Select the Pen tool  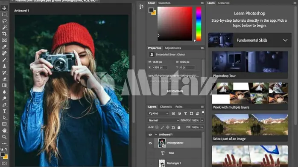pos(4,105)
